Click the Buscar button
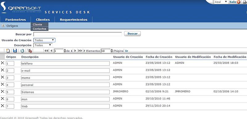 point(132,33)
